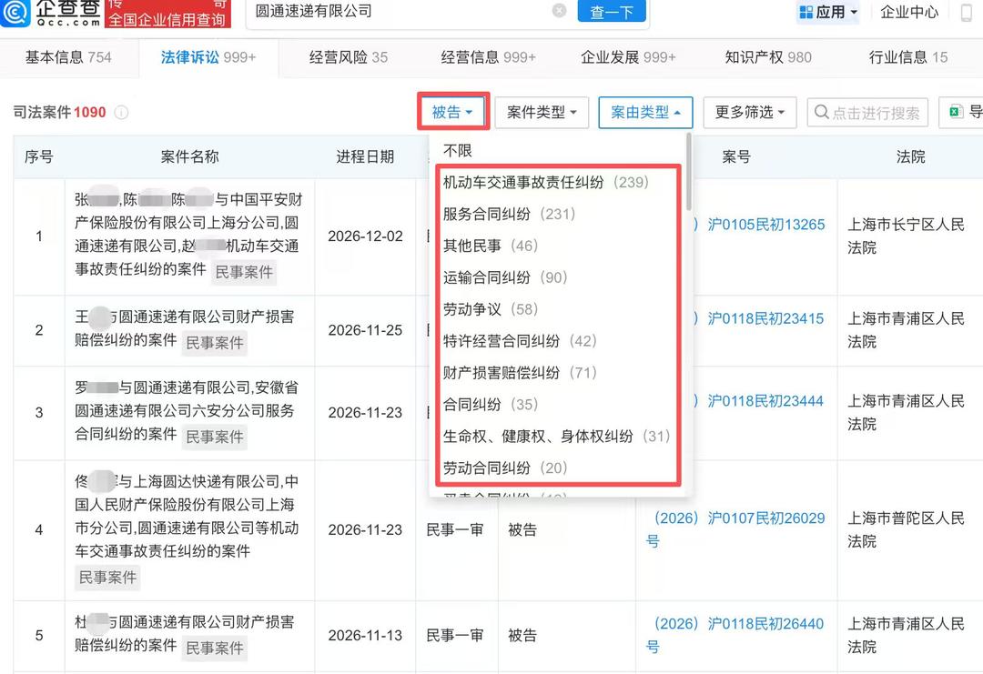Select 财产损害赔偿纠纷 (71) option

tap(520, 373)
